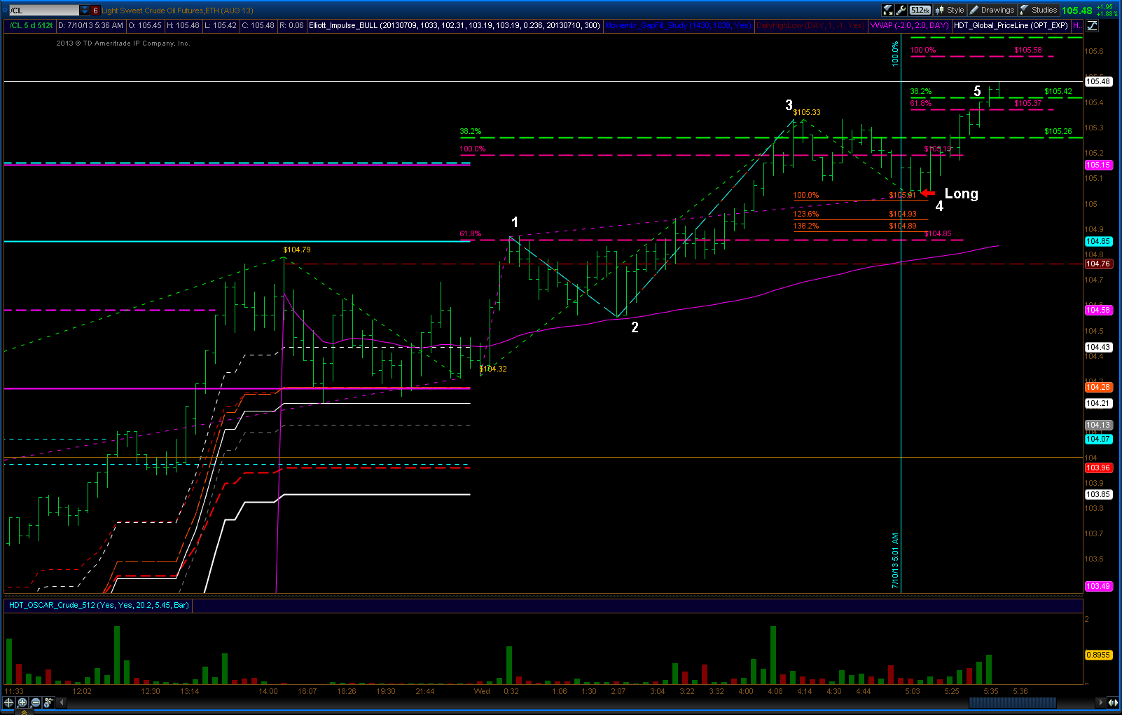Viewport: 1122px width, 715px height.
Task: Click the HDT_OSCAR_Crude_512 lower study label
Action: [99, 605]
